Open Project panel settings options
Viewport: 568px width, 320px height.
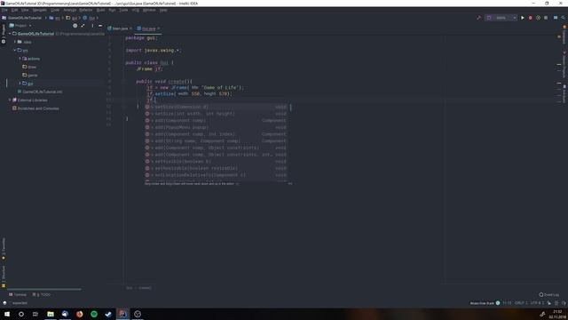pos(92,26)
